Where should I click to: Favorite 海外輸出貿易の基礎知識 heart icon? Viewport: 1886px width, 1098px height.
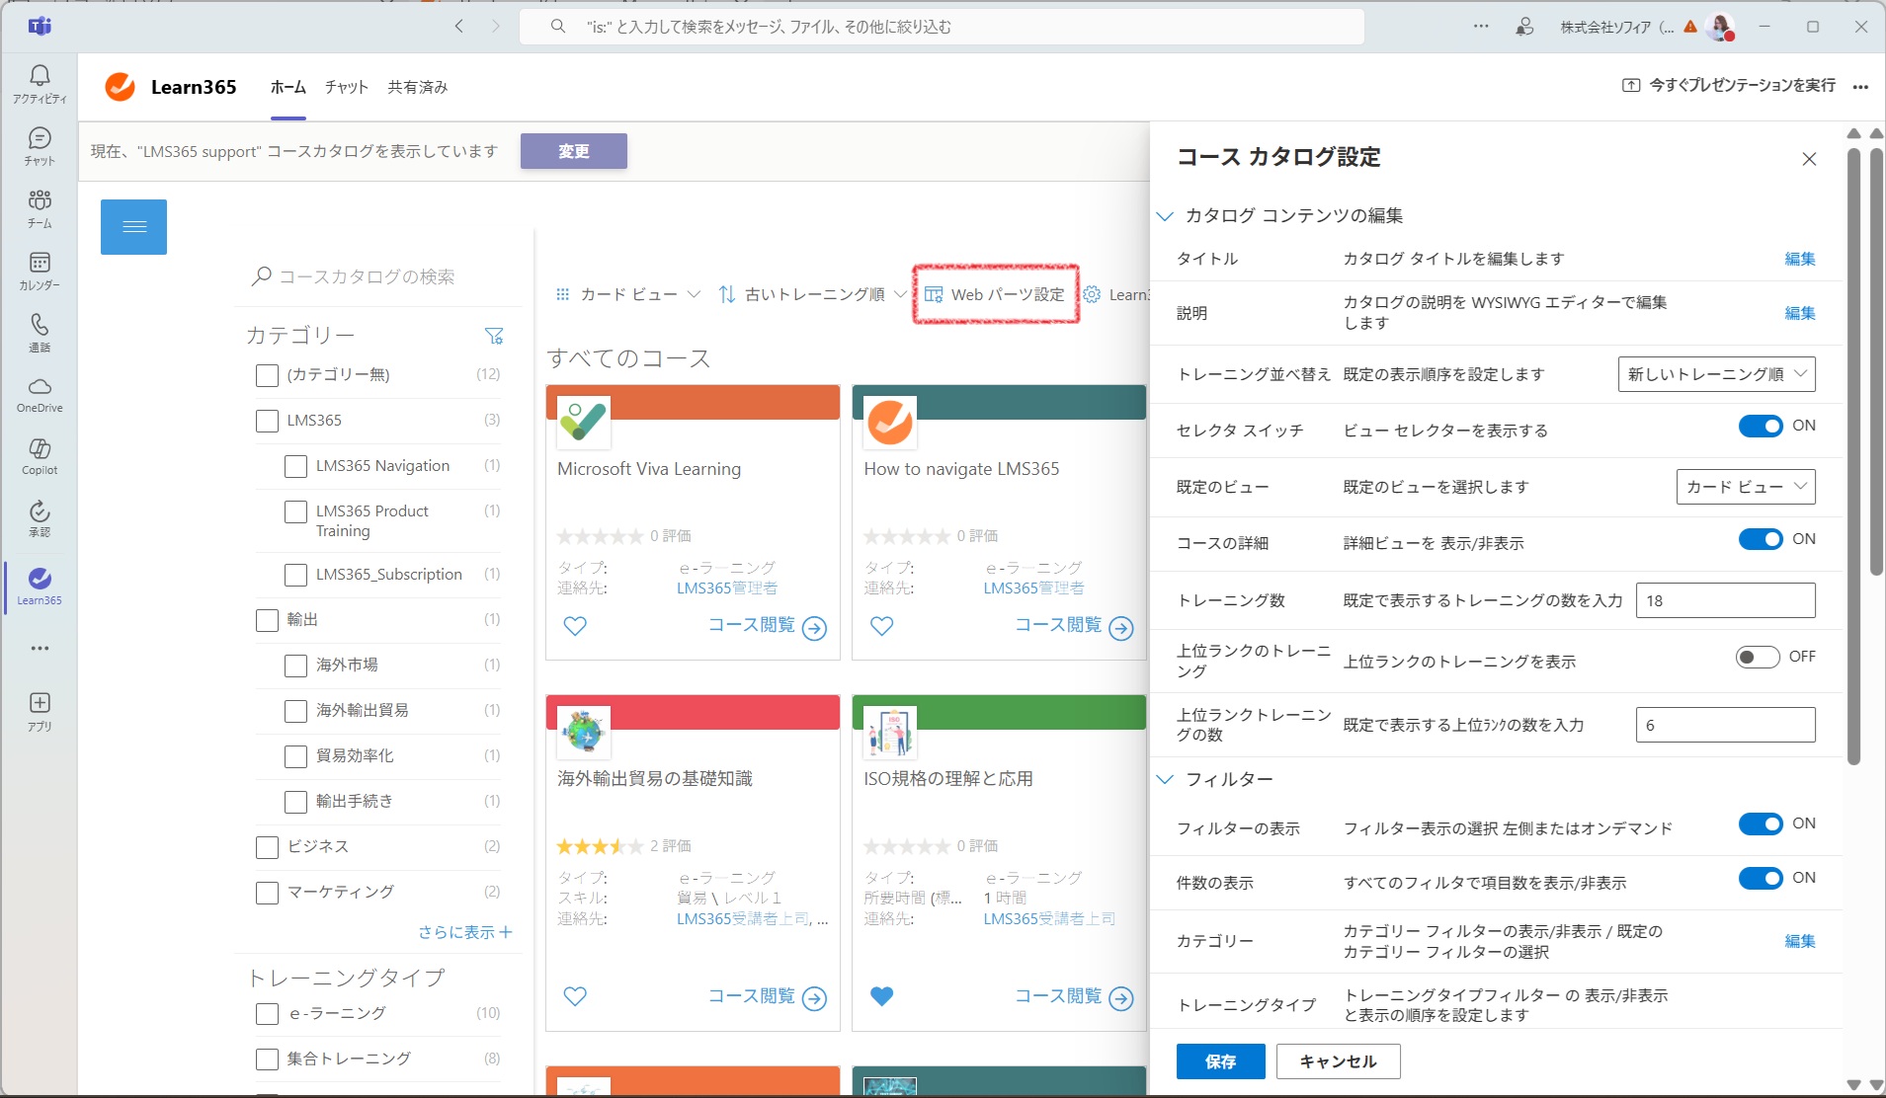pos(575,996)
